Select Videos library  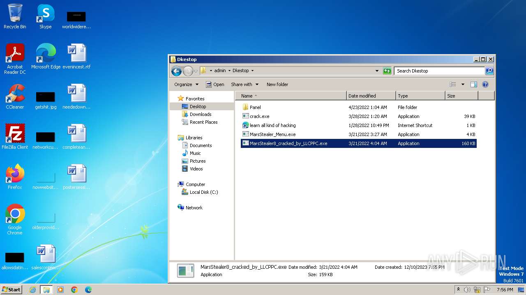196,169
